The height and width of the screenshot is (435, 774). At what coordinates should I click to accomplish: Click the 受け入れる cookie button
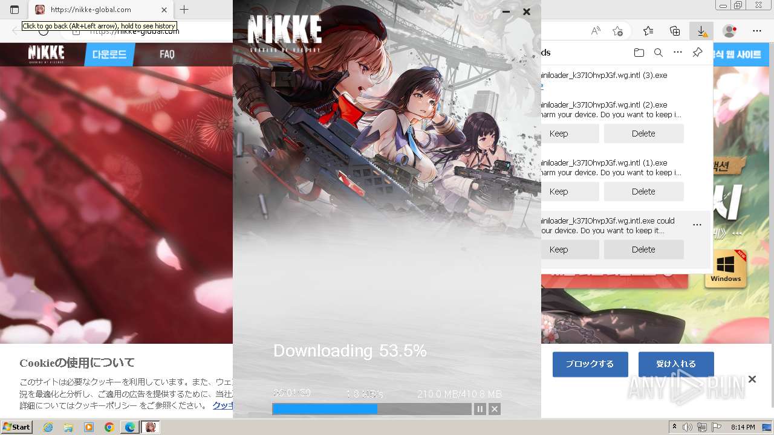click(676, 364)
